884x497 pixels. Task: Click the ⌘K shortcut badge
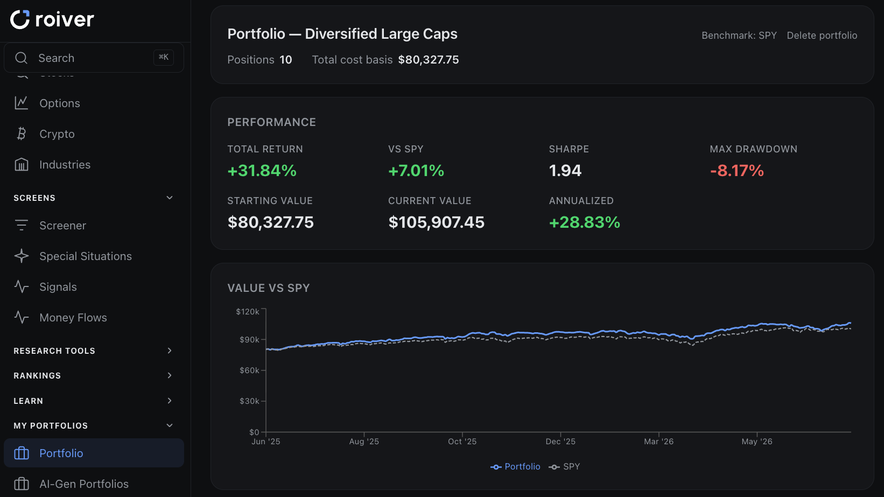click(164, 57)
